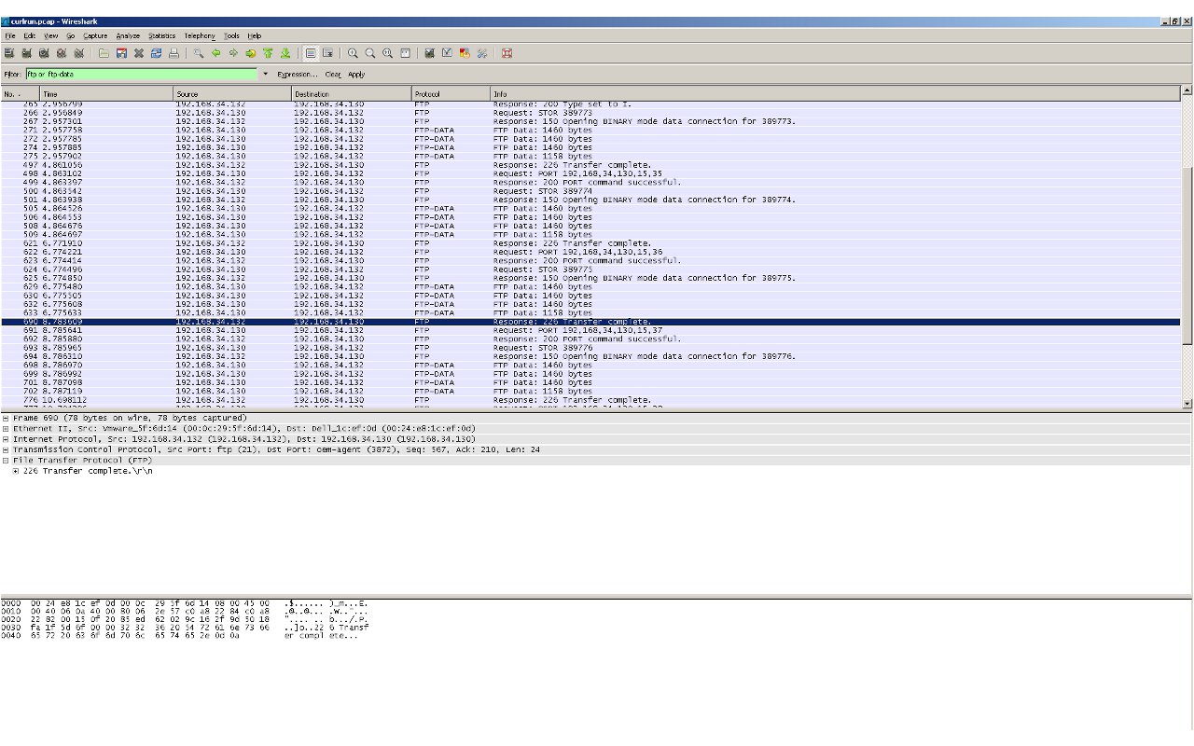
Task: Toggle auto scroll in live capture
Action: tap(327, 53)
